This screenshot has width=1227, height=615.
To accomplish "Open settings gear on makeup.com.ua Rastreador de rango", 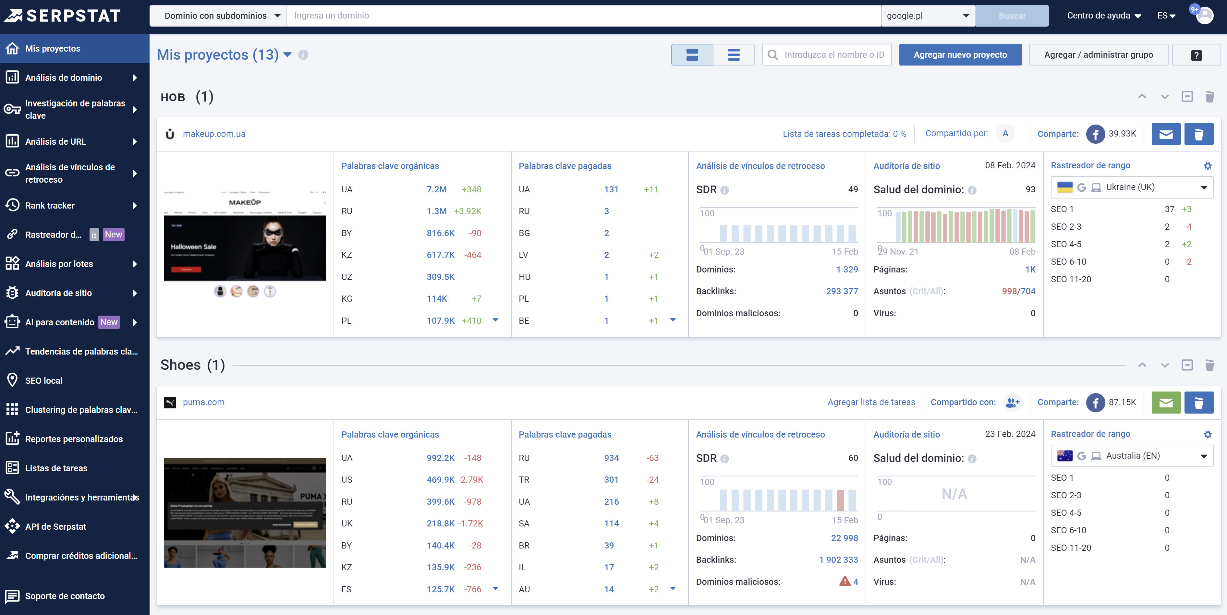I will tap(1208, 166).
